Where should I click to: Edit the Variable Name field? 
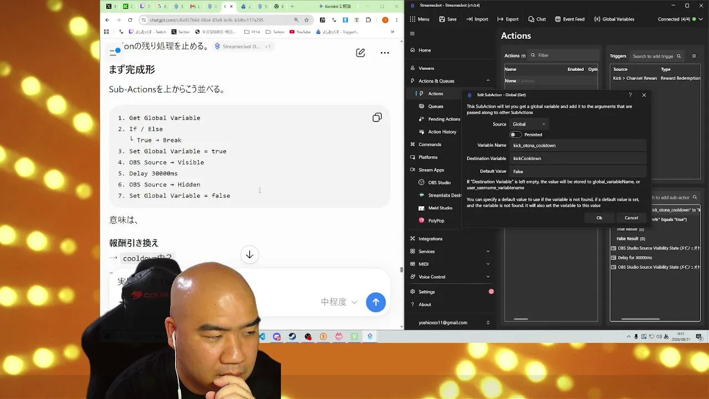coord(578,146)
